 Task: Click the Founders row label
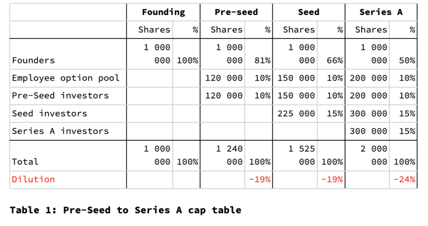point(33,60)
